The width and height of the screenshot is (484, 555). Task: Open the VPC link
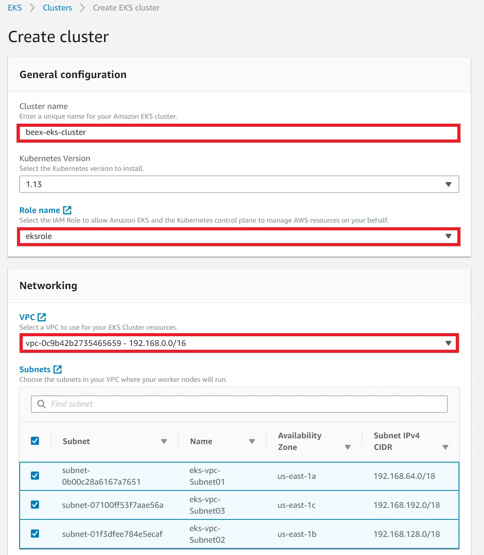point(27,317)
